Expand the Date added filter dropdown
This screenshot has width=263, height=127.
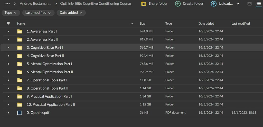(71, 13)
